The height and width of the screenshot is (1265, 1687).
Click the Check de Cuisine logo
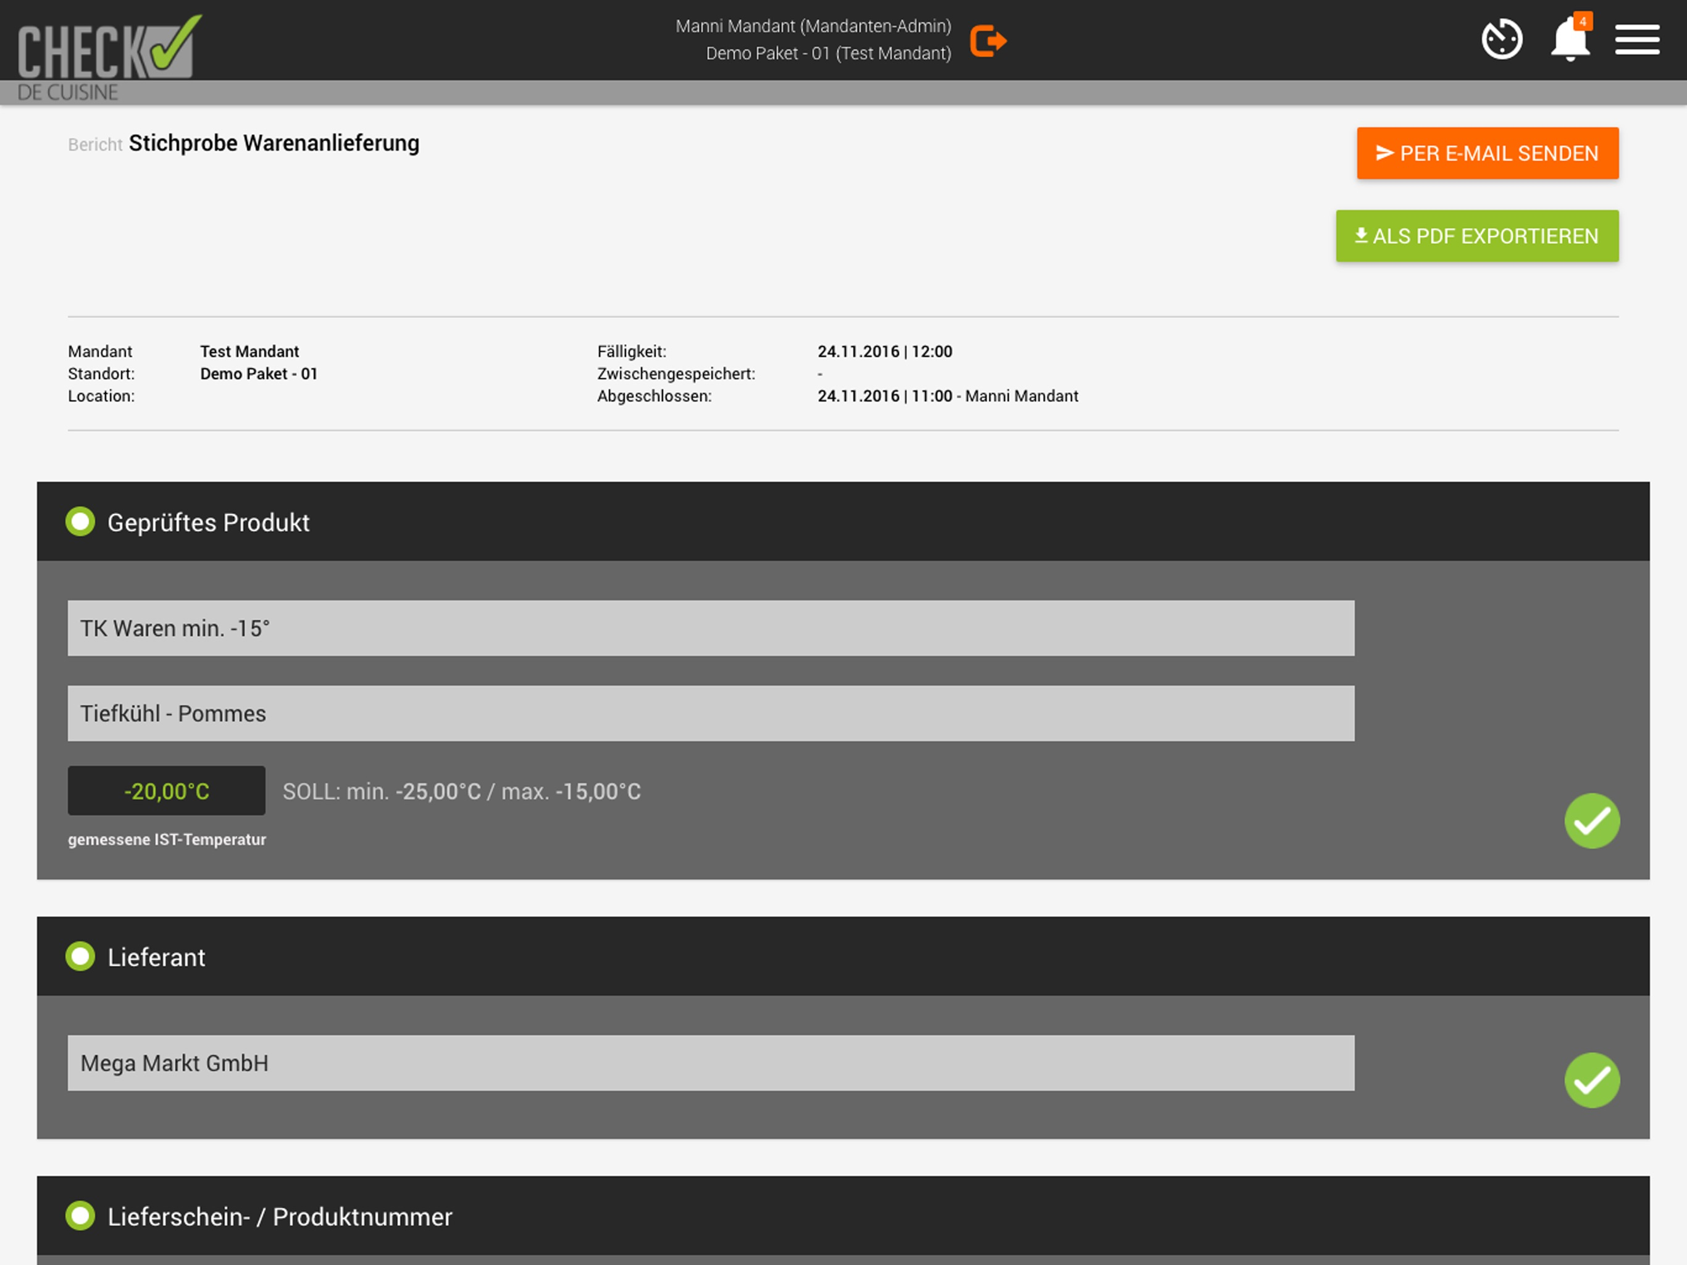(x=109, y=57)
